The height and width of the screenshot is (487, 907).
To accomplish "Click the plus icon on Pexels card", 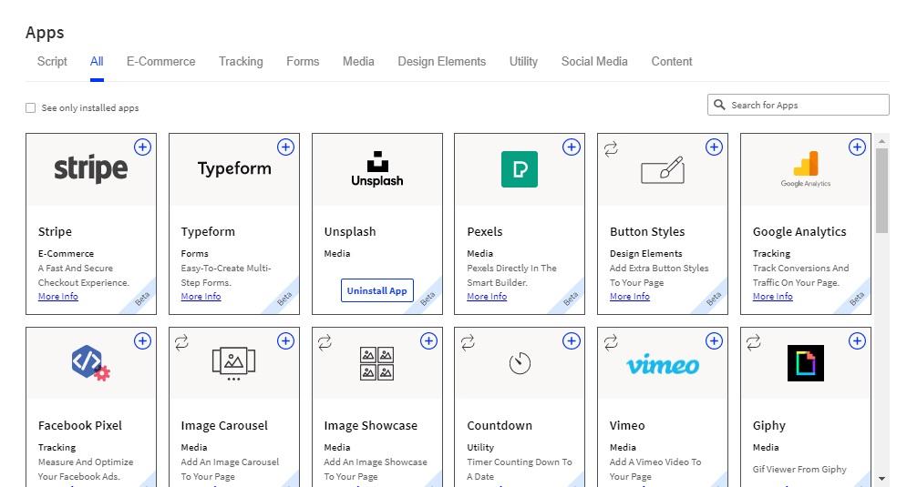I will [571, 147].
